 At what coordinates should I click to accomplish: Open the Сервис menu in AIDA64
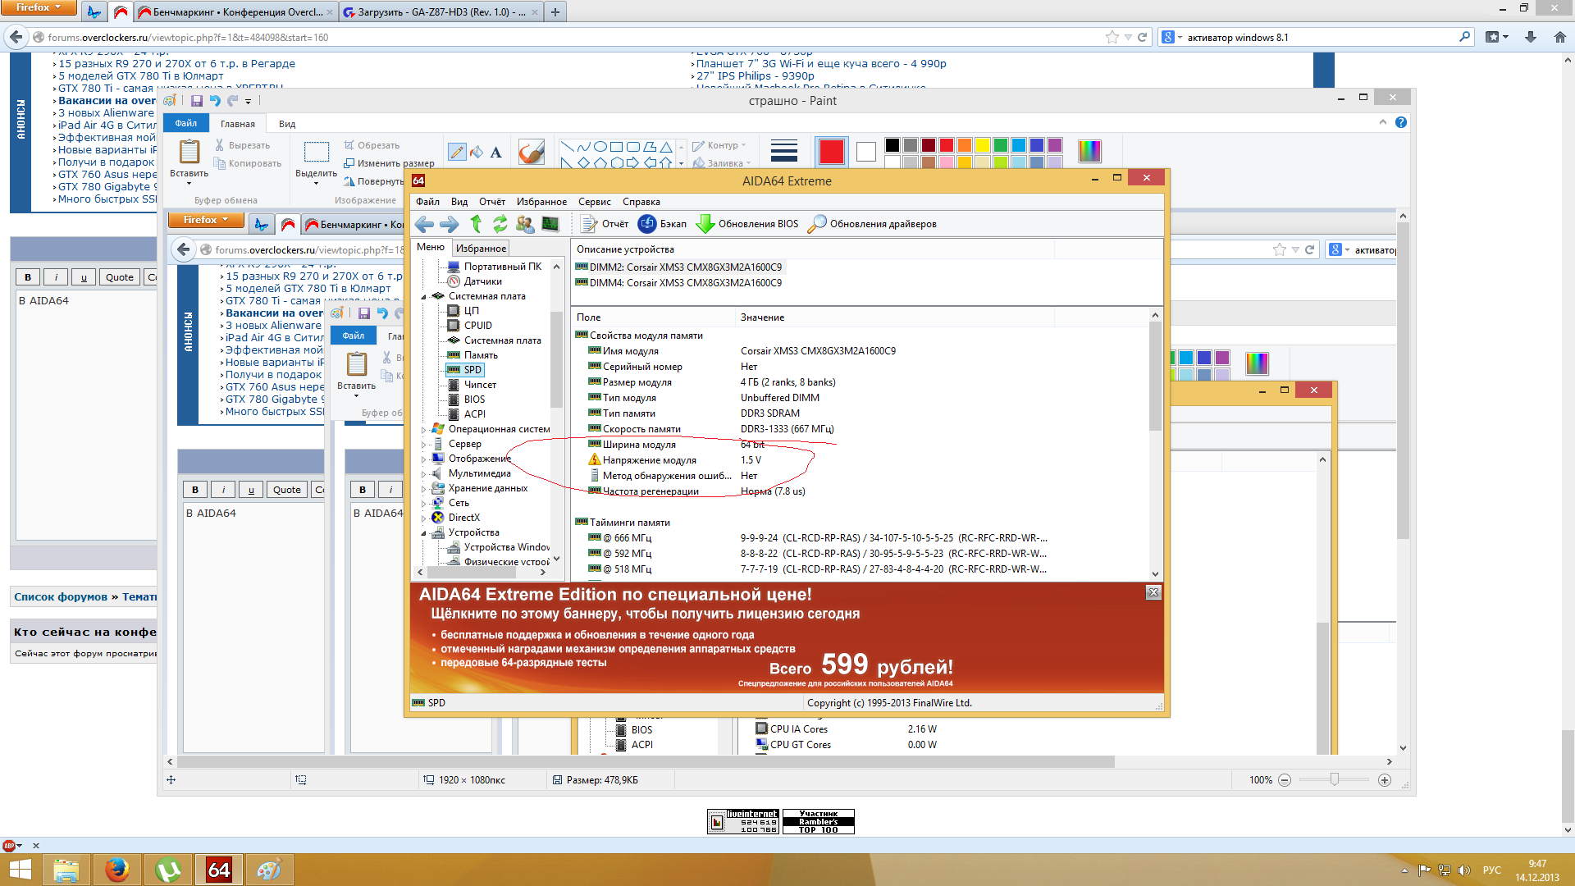pyautogui.click(x=594, y=202)
